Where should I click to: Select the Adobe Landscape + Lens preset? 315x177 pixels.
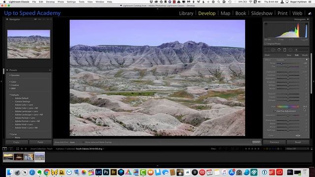click(x=27, y=112)
